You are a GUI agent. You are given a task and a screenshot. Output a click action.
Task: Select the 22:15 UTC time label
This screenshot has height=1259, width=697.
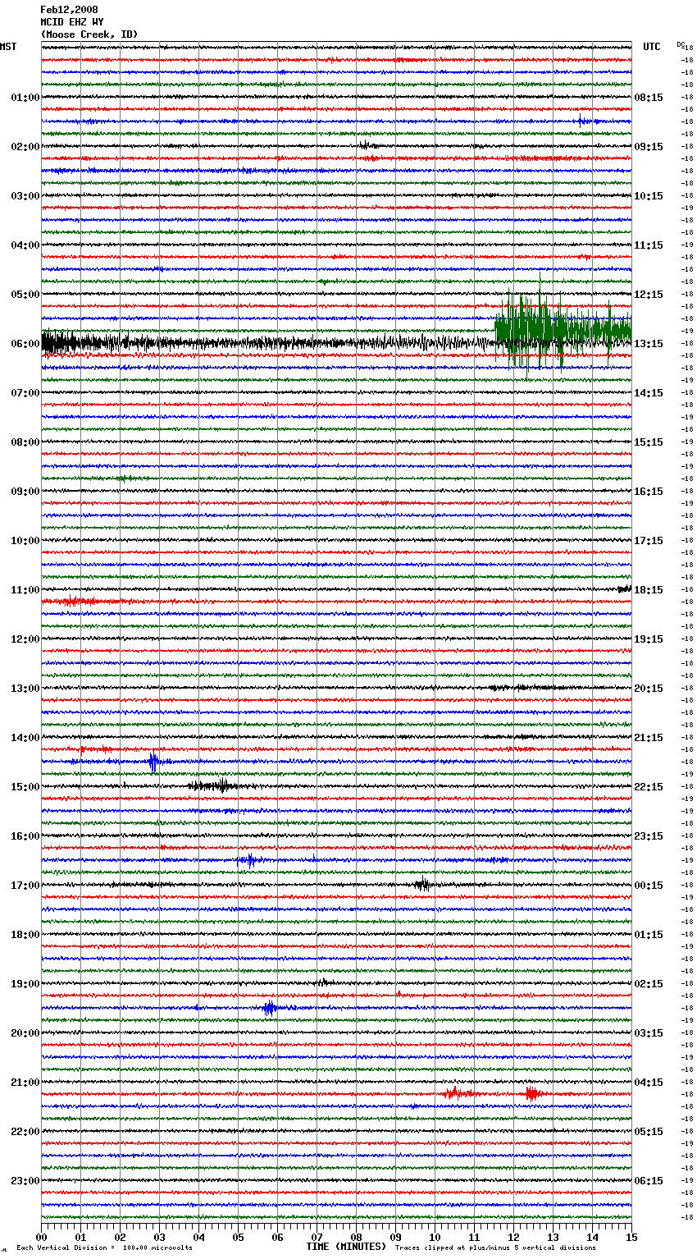click(x=649, y=787)
